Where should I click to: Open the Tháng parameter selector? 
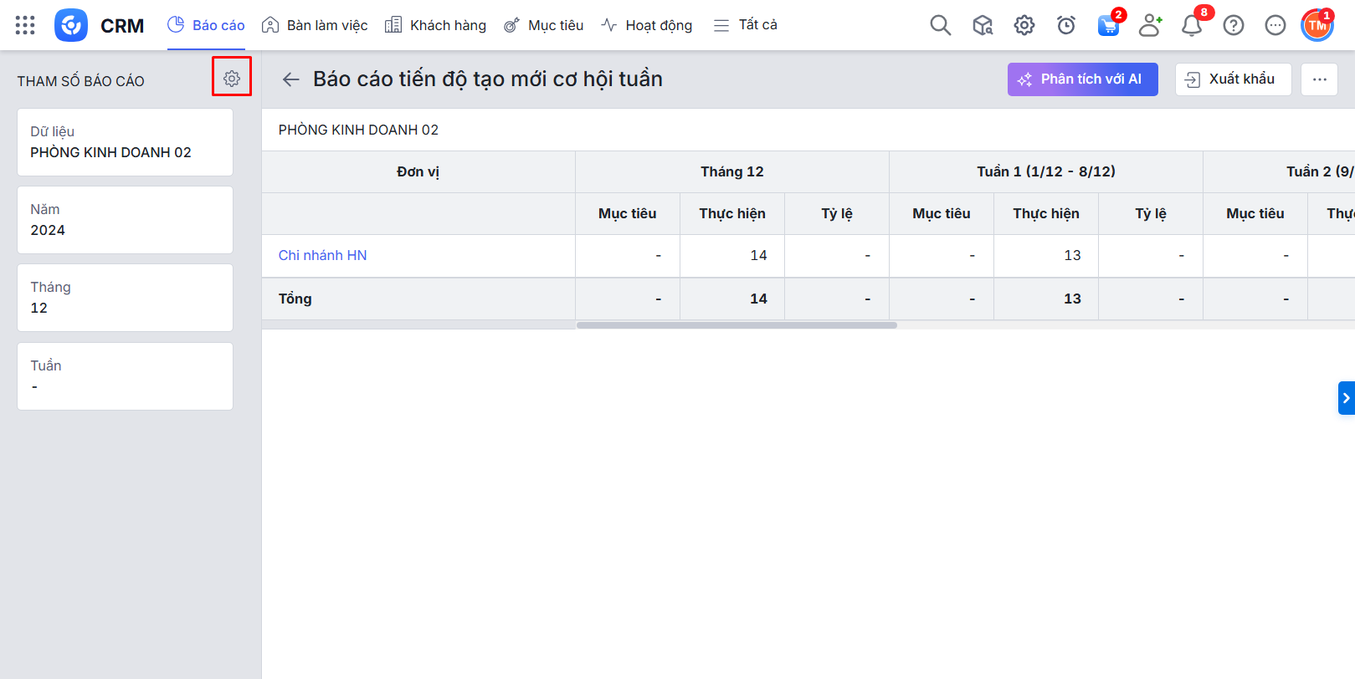coord(125,298)
